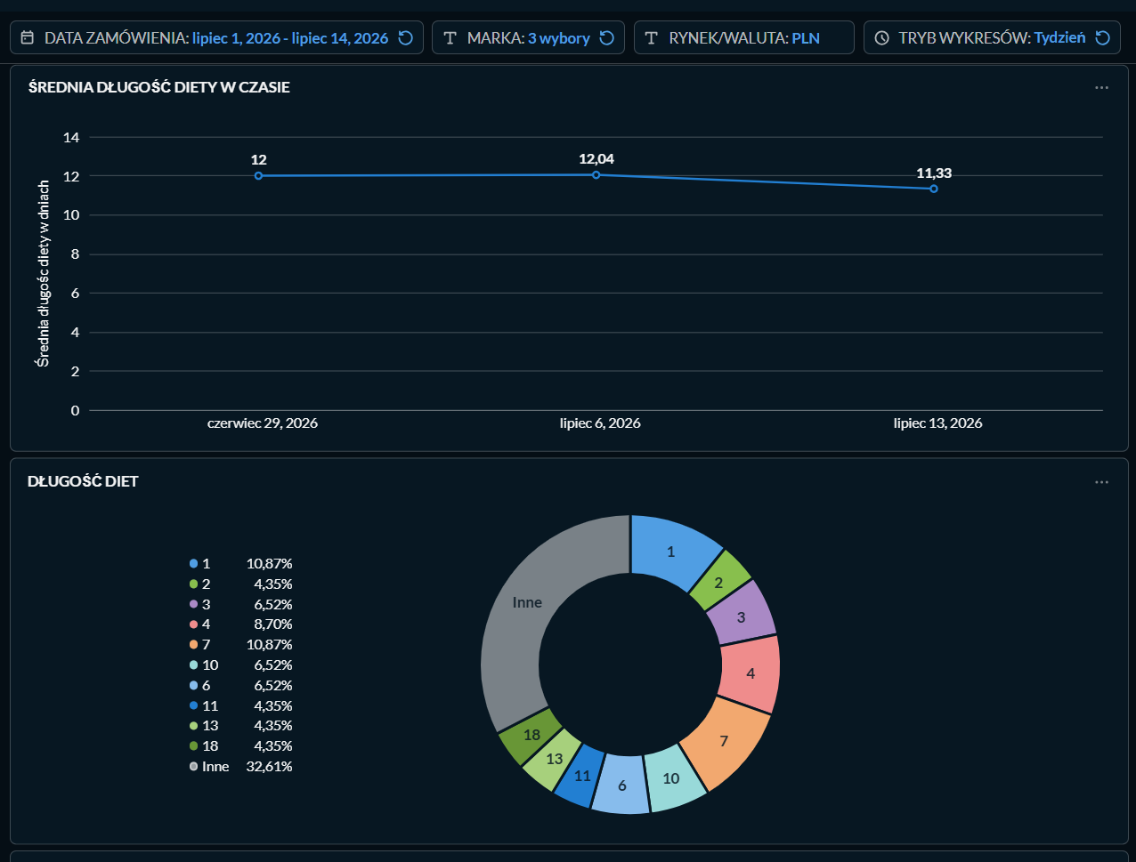The height and width of the screenshot is (862, 1136).
Task: Reset the chart mode filter
Action: [1102, 38]
